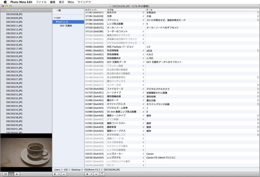Open ホワイトバランス value popup arrows
Image resolution: width=260 pixels, height=177 pixels.
[x=258, y=104]
